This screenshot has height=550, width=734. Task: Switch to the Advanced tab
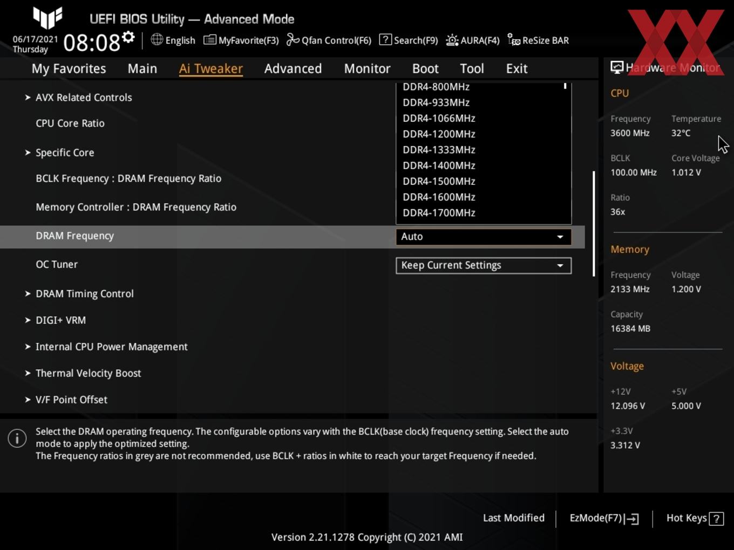click(x=293, y=68)
